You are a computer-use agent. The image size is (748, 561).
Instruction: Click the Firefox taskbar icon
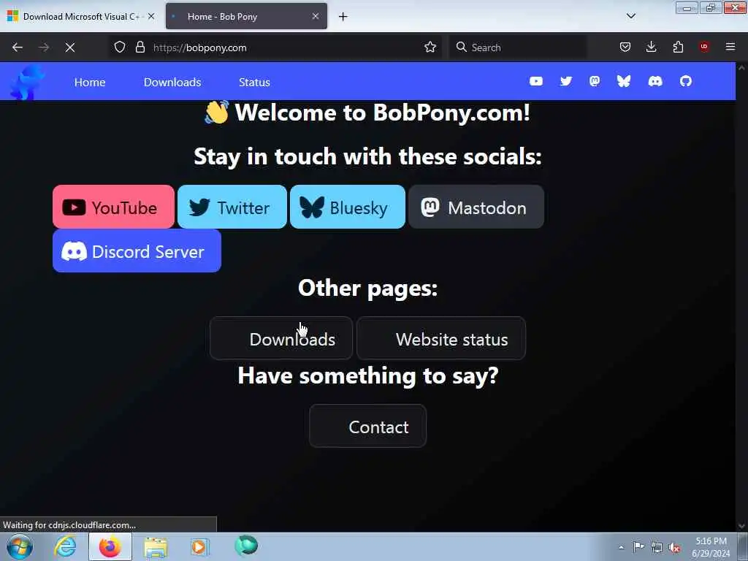tap(110, 546)
